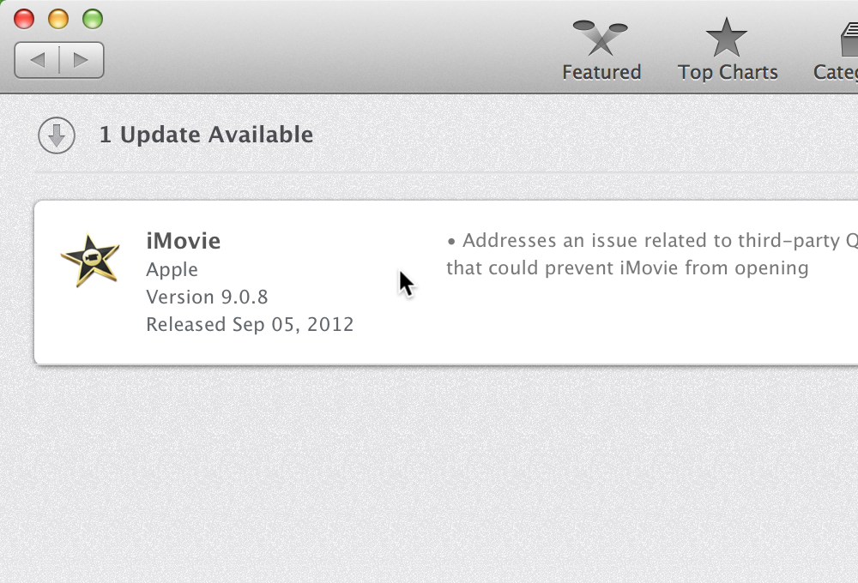Click the iMovie star app icon
Viewport: 858px width, 583px height.
click(x=90, y=261)
